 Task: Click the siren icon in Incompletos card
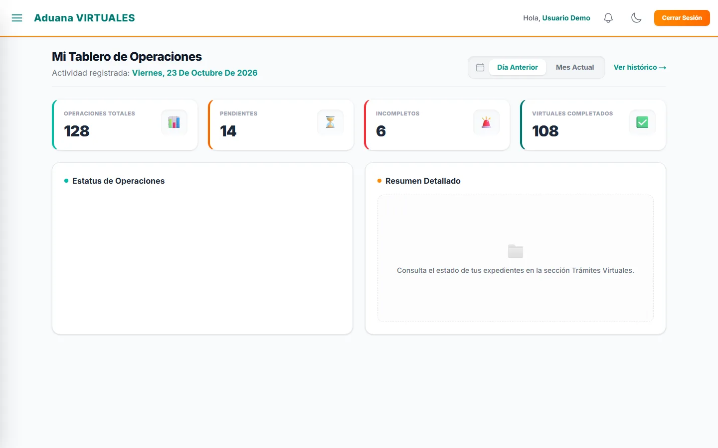[486, 122]
